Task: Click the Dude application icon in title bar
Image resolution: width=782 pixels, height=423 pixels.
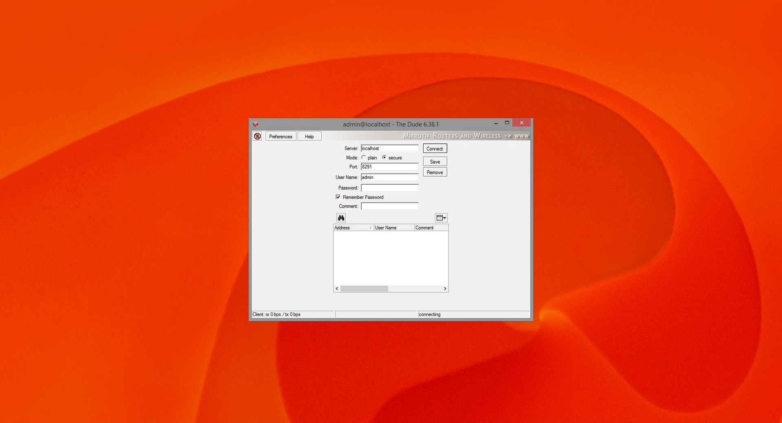Action: [256, 124]
